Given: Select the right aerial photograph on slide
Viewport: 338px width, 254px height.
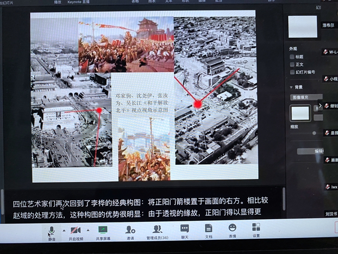Looking at the screenshot, I should point(216,91).
